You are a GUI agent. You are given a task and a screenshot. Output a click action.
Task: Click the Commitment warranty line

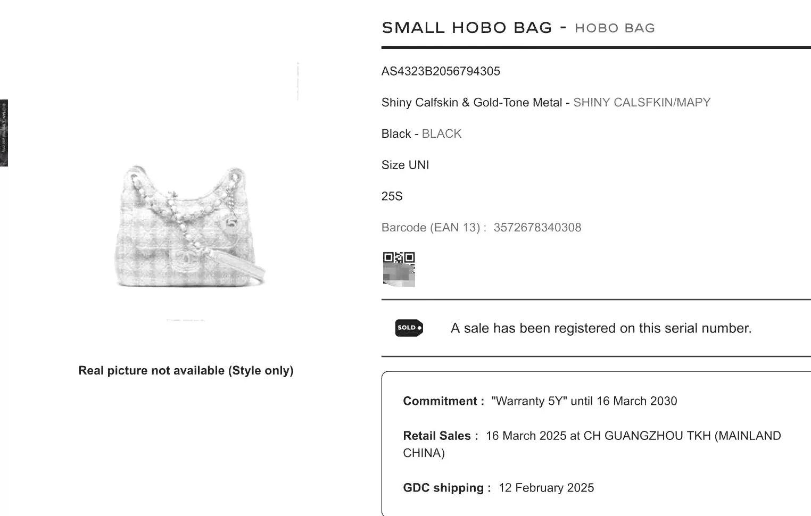(540, 401)
